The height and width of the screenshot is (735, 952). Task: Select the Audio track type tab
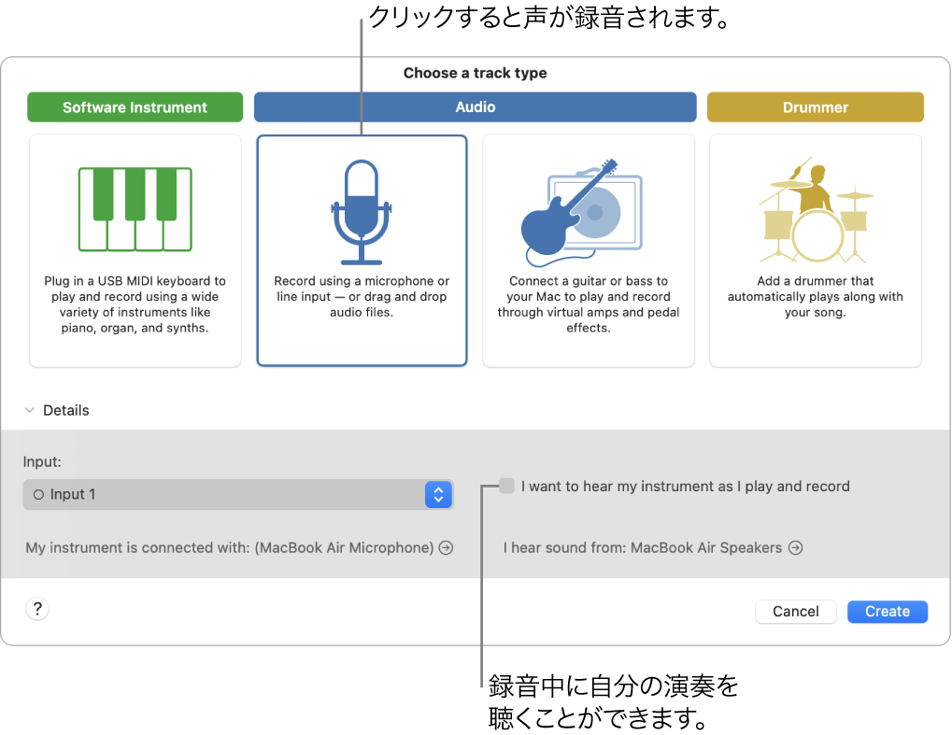475,106
